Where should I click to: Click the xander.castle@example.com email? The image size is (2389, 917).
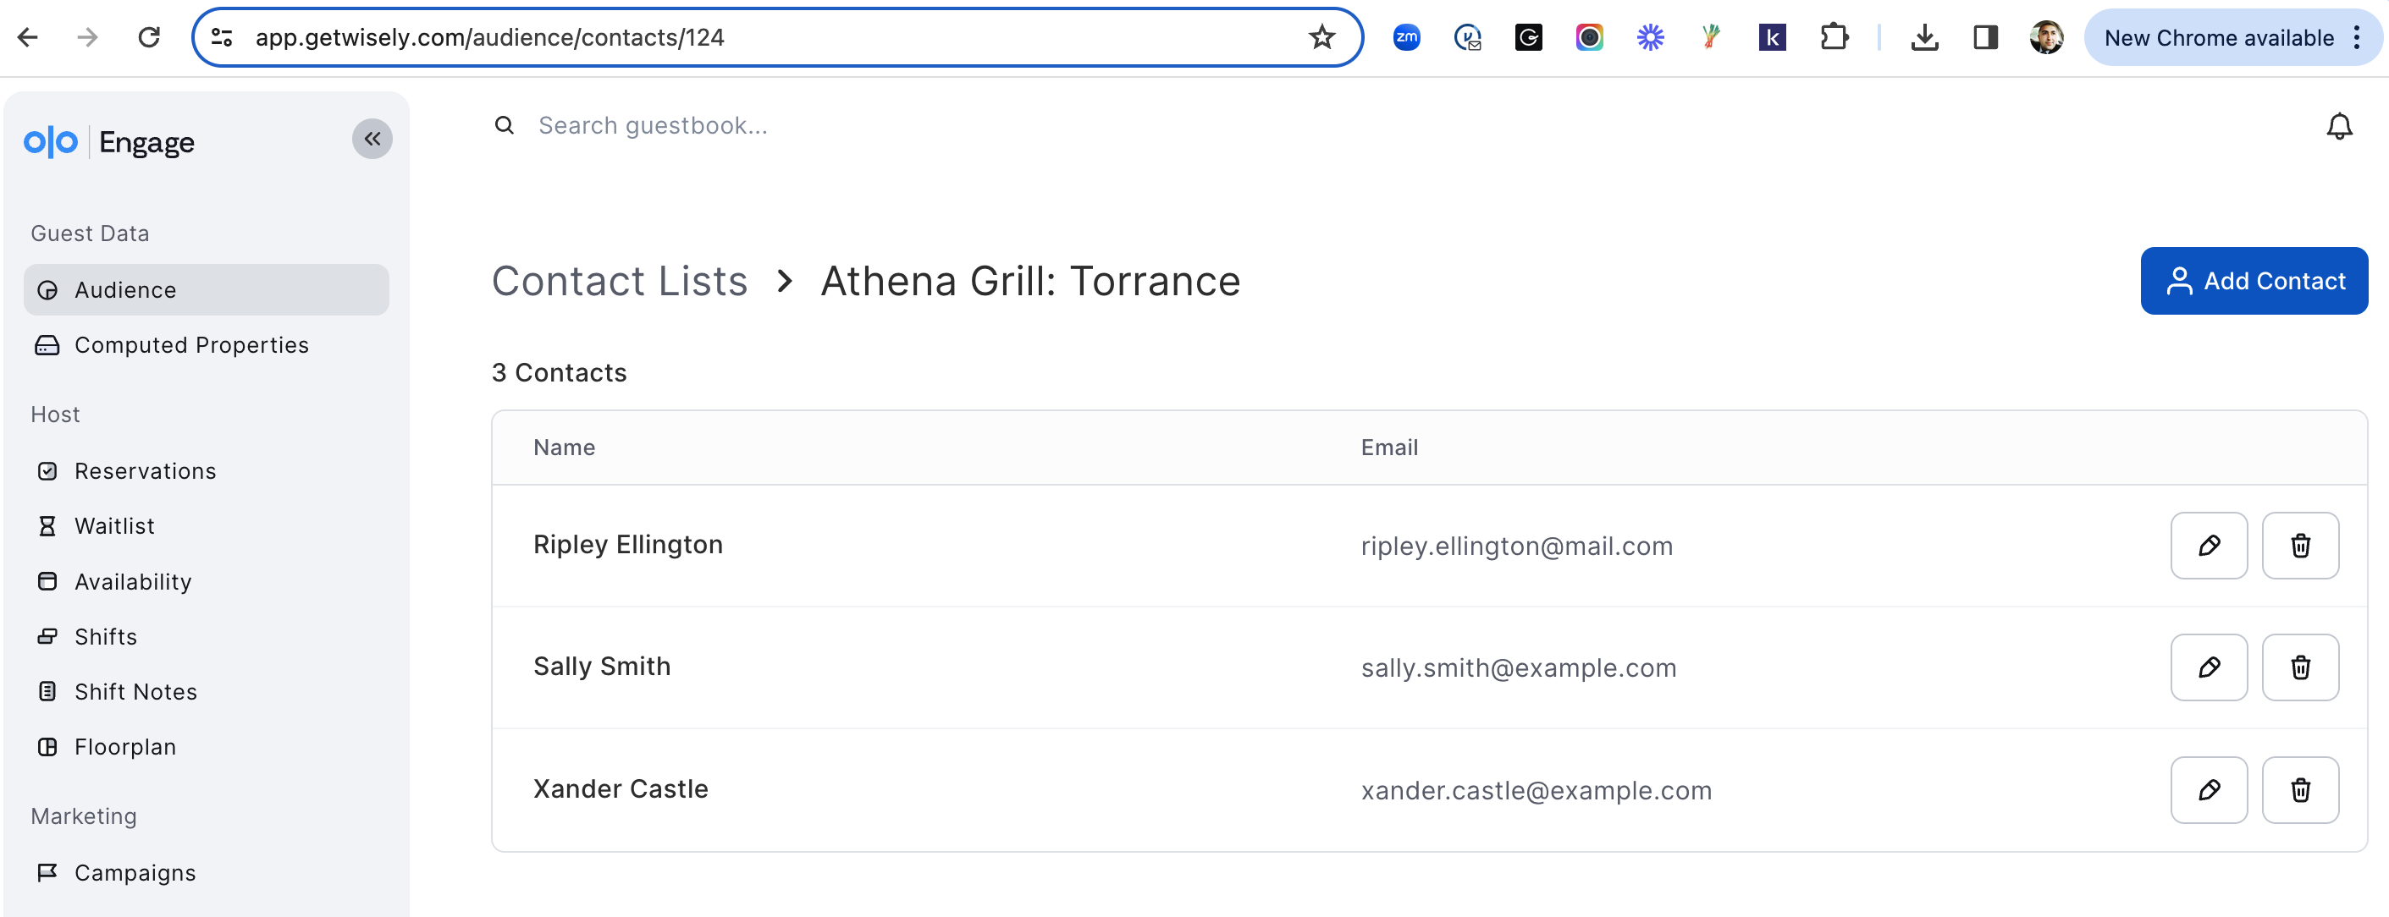pos(1535,790)
